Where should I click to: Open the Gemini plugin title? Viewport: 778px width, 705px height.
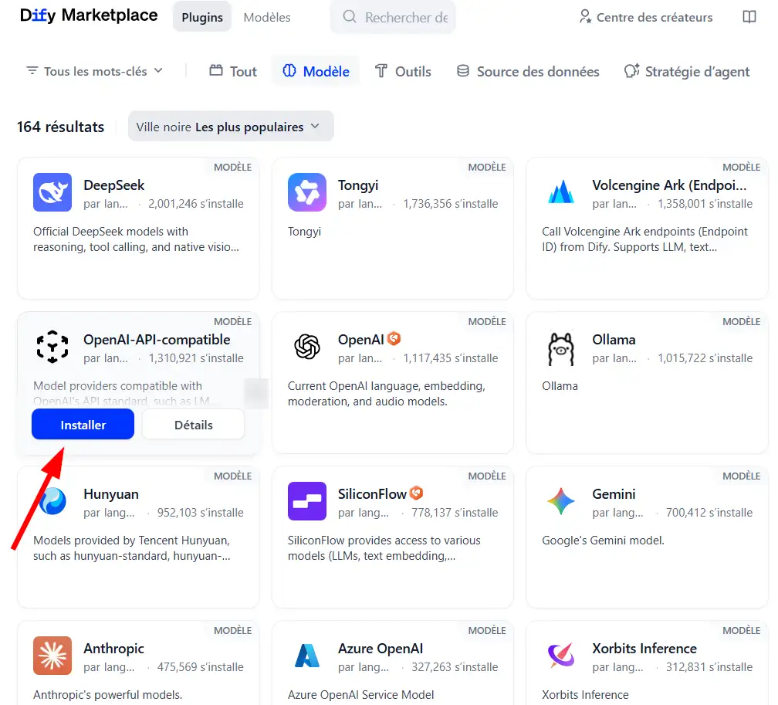click(614, 494)
